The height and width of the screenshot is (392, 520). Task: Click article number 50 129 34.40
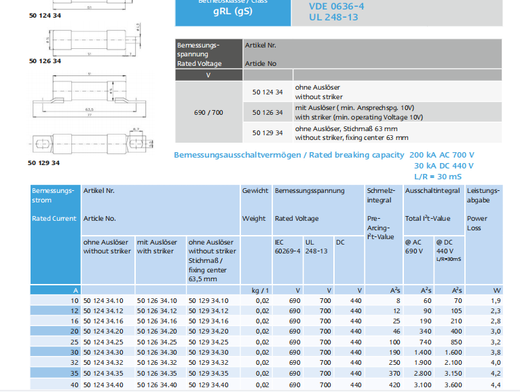pyautogui.click(x=208, y=385)
